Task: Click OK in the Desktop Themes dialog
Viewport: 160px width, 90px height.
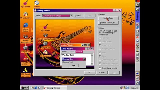Action: pos(89,72)
